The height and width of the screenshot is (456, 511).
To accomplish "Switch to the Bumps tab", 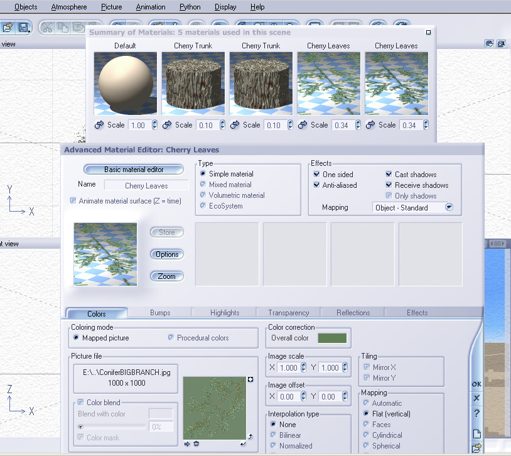I will 160,313.
